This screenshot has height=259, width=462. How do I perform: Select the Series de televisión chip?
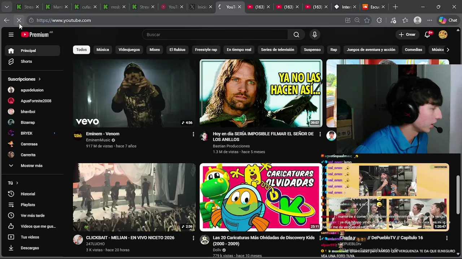click(278, 50)
